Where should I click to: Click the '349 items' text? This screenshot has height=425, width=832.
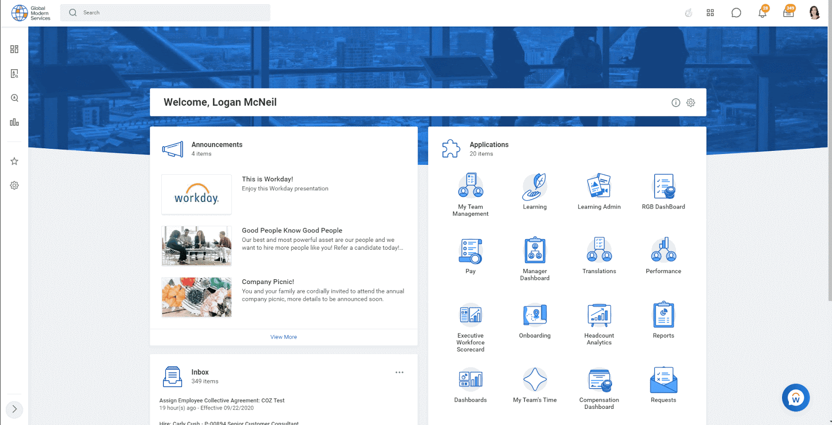tap(205, 381)
